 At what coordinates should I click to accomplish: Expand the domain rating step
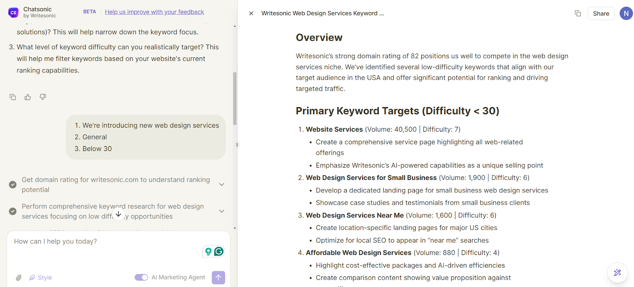pyautogui.click(x=222, y=185)
